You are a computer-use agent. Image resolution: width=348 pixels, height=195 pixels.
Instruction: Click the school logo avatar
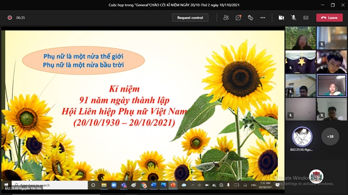tap(316, 176)
